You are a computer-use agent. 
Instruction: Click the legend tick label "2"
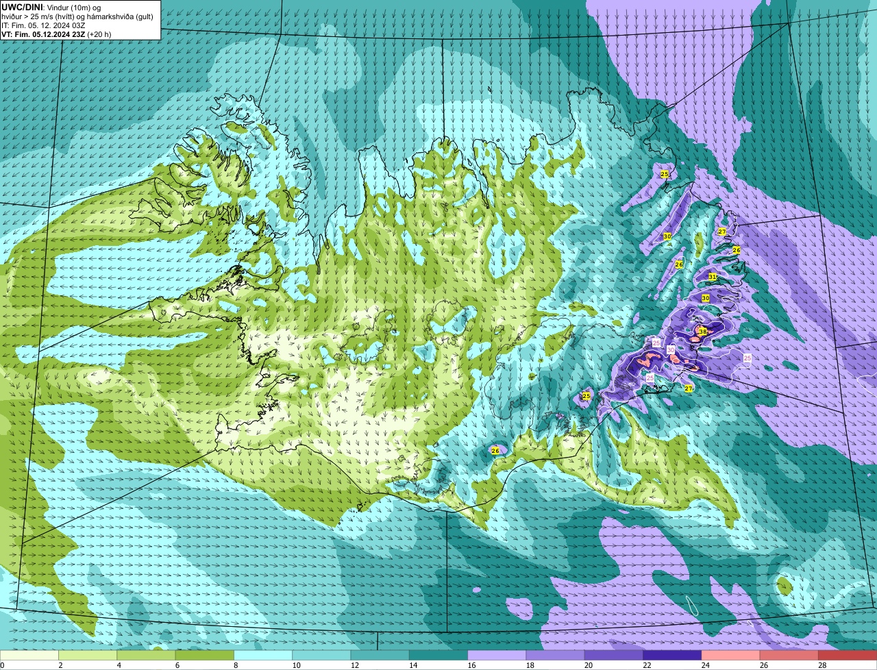60,665
